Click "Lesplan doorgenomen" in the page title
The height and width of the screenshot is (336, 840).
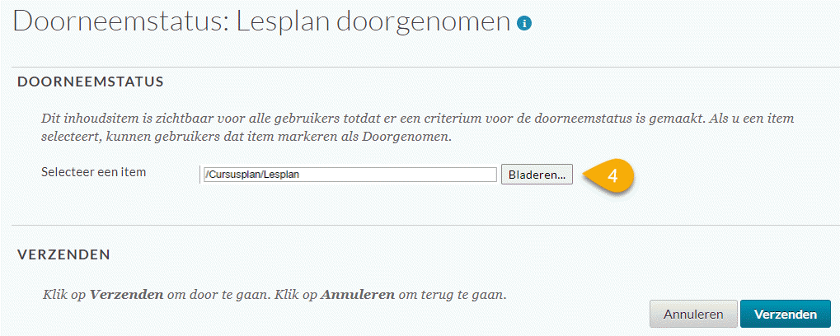(373, 24)
